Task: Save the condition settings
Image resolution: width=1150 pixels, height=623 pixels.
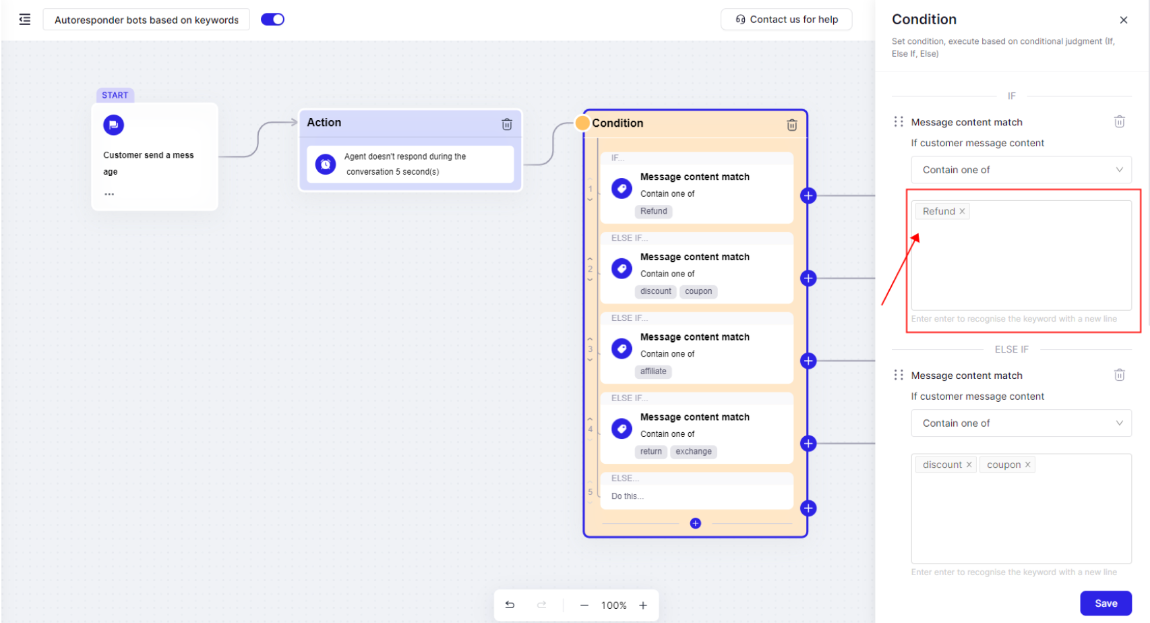Action: pyautogui.click(x=1106, y=603)
